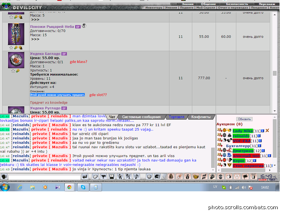Image resolution: width=282 pixels, height=212 pixels.
Task: Click the Поножи Рыцарей Неба armor thumbnail
Action: click(x=16, y=34)
